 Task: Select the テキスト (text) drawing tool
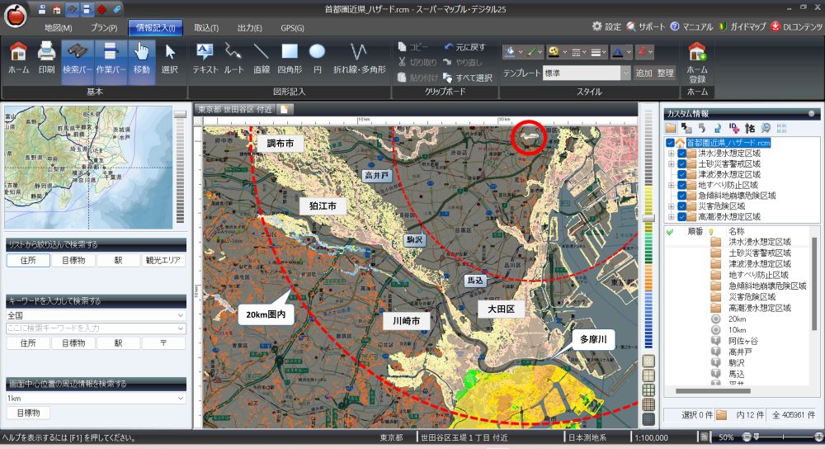coord(205,58)
